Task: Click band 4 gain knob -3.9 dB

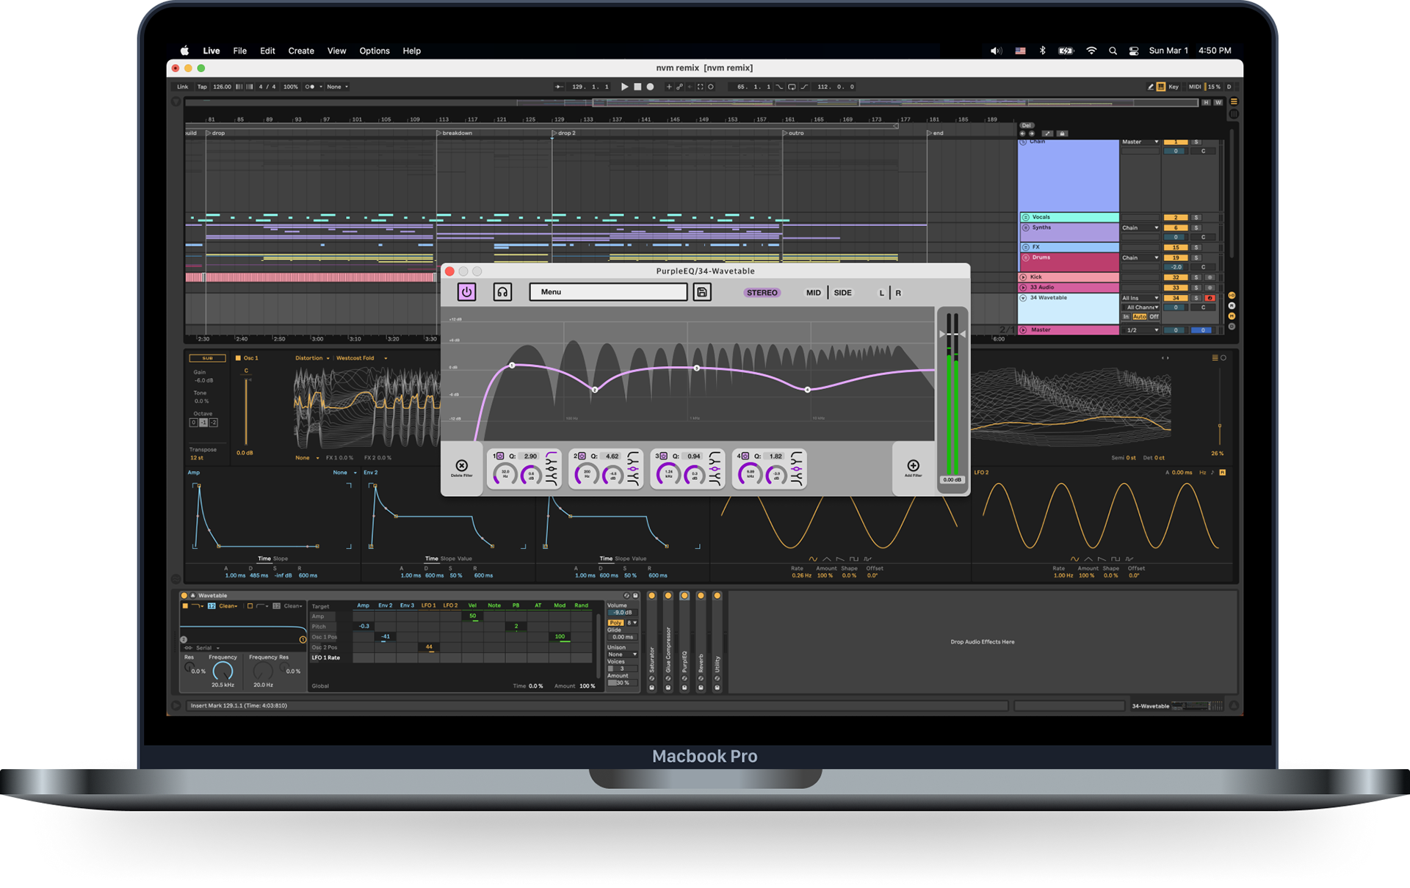Action: point(776,475)
